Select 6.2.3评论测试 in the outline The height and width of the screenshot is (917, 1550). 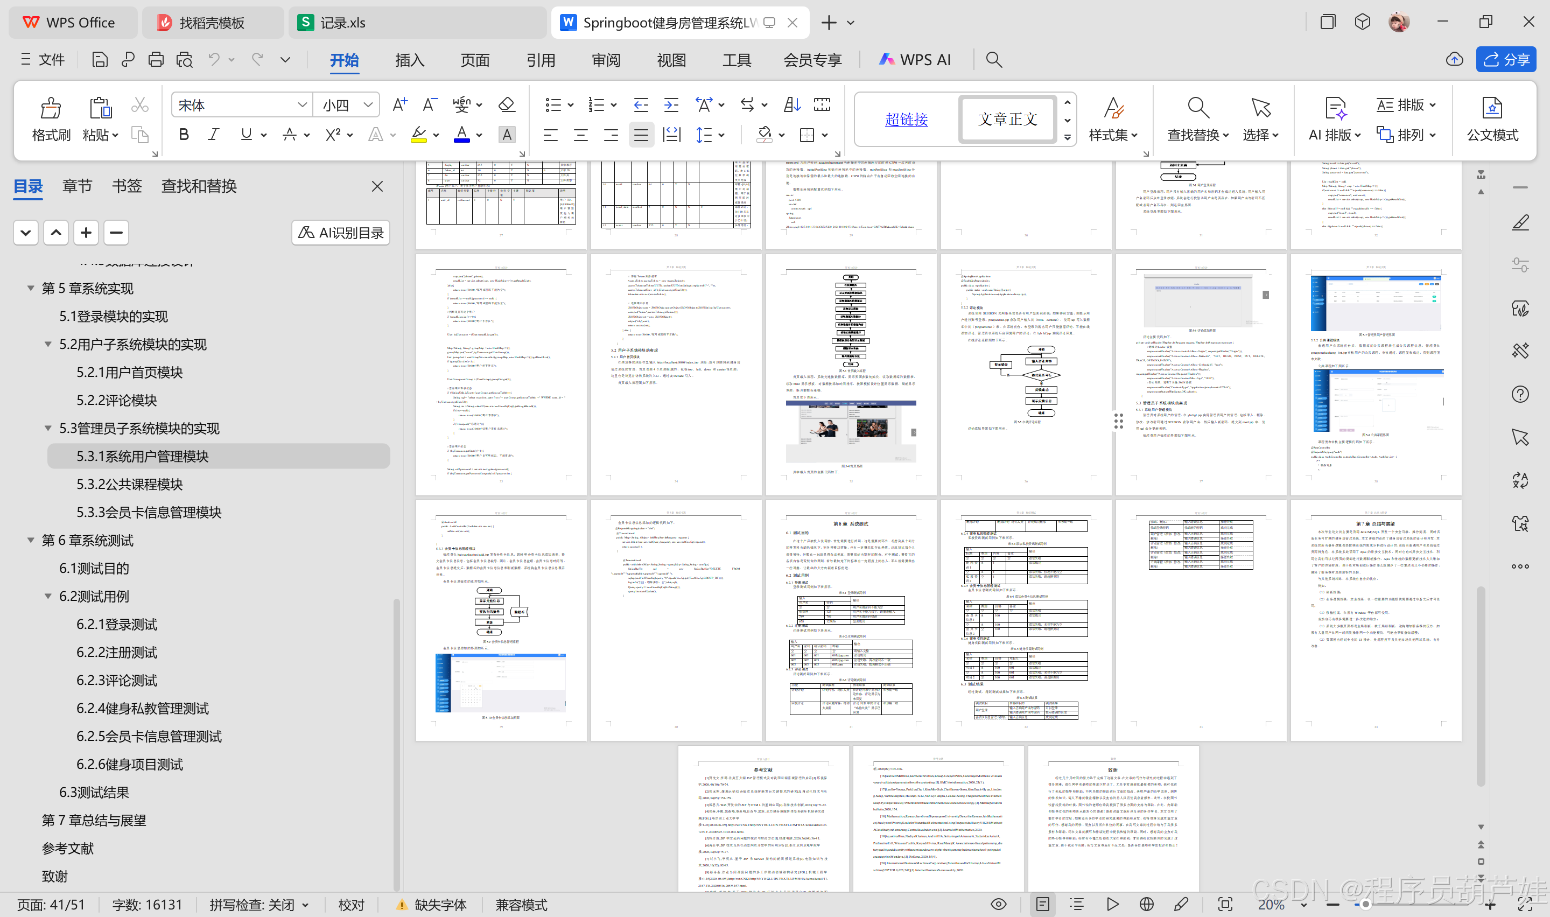tap(116, 680)
